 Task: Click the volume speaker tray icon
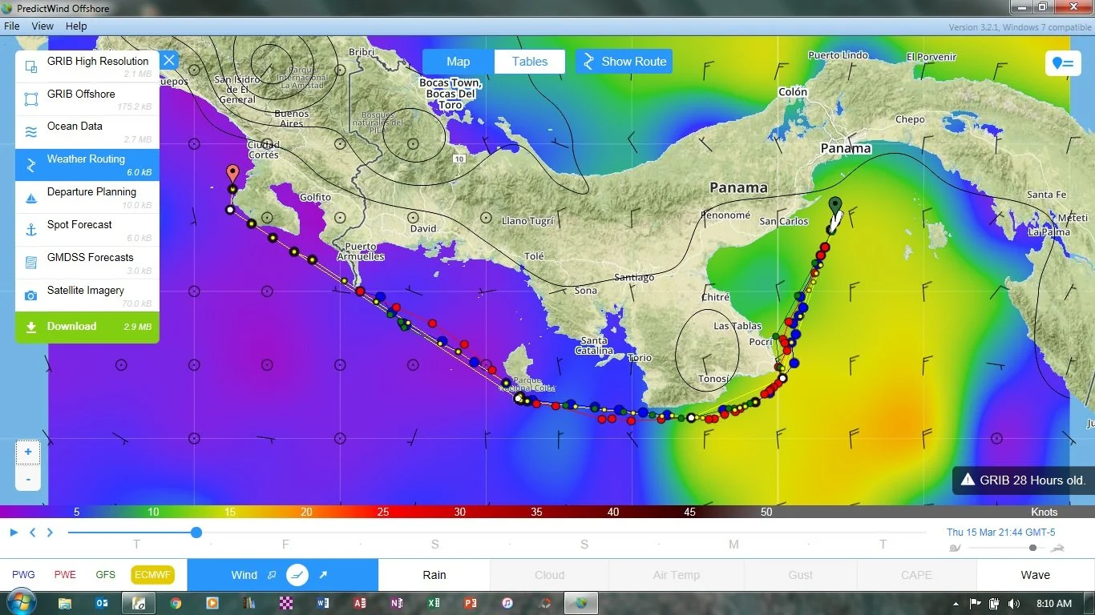(1014, 604)
